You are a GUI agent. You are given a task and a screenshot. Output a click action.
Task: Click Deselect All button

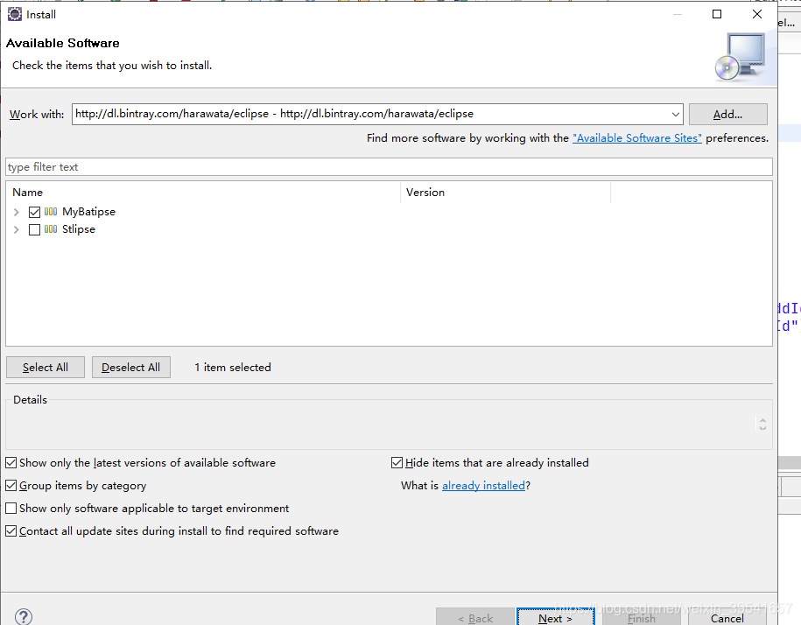point(130,367)
